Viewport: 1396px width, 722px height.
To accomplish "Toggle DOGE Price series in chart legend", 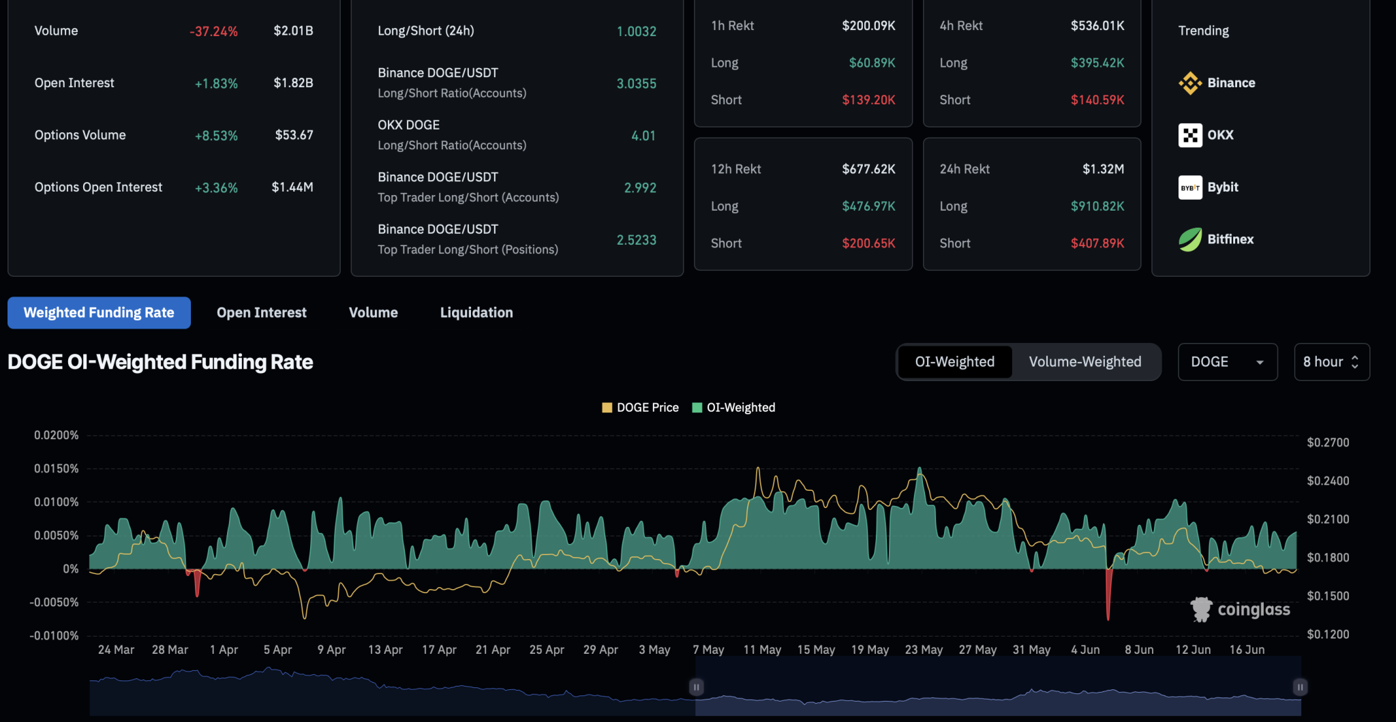I will [639, 407].
